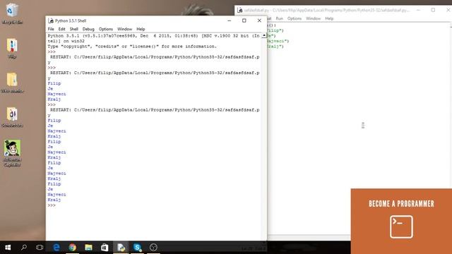This screenshot has width=452, height=254.
Task: Open Skype from taskbar
Action: pyautogui.click(x=137, y=248)
